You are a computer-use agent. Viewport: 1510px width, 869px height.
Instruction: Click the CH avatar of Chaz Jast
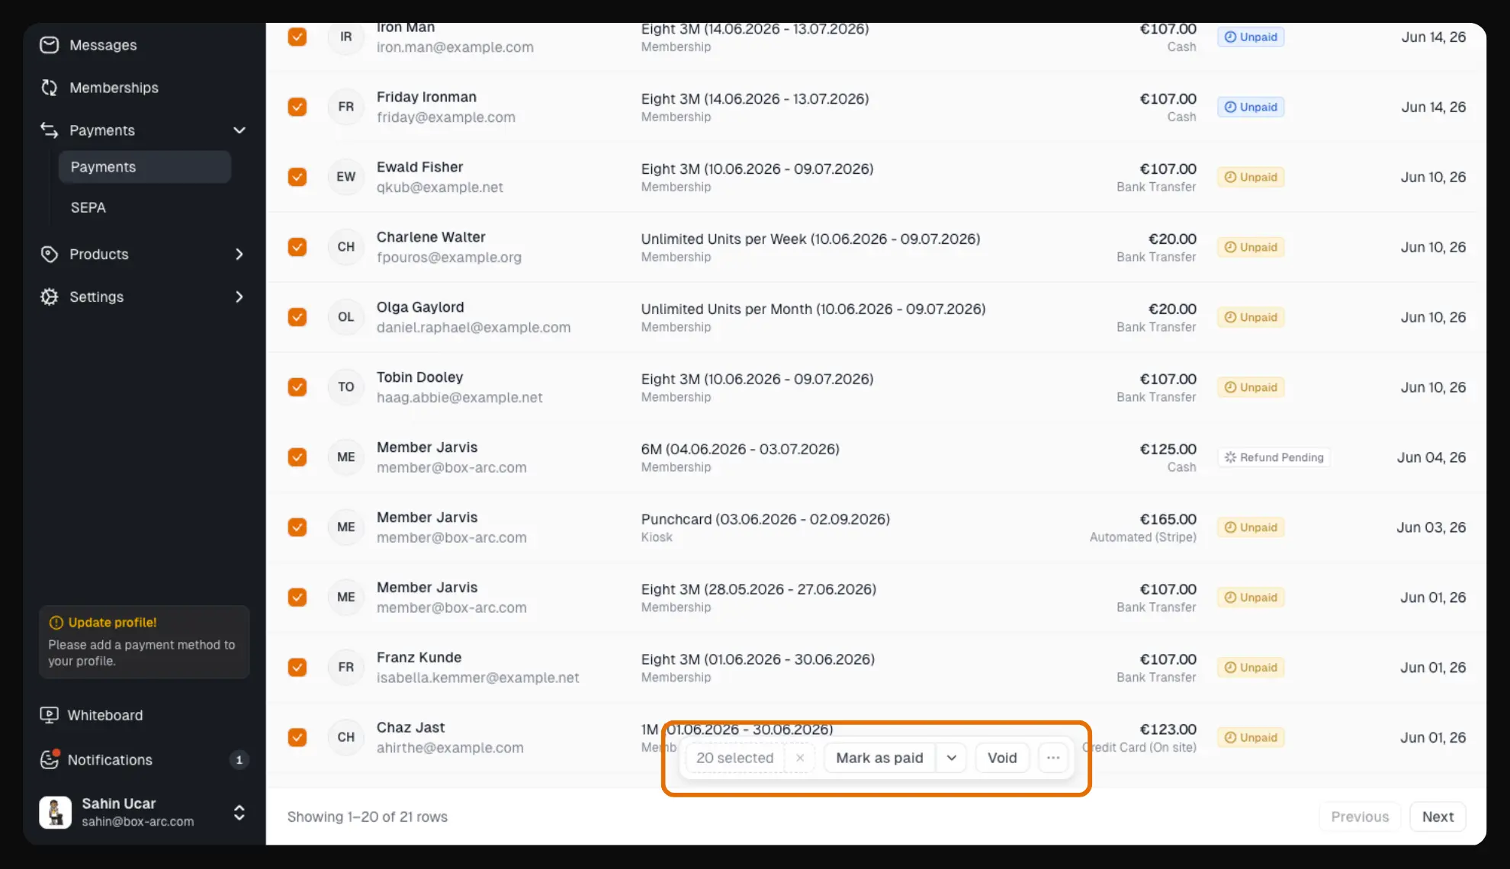pyautogui.click(x=346, y=737)
